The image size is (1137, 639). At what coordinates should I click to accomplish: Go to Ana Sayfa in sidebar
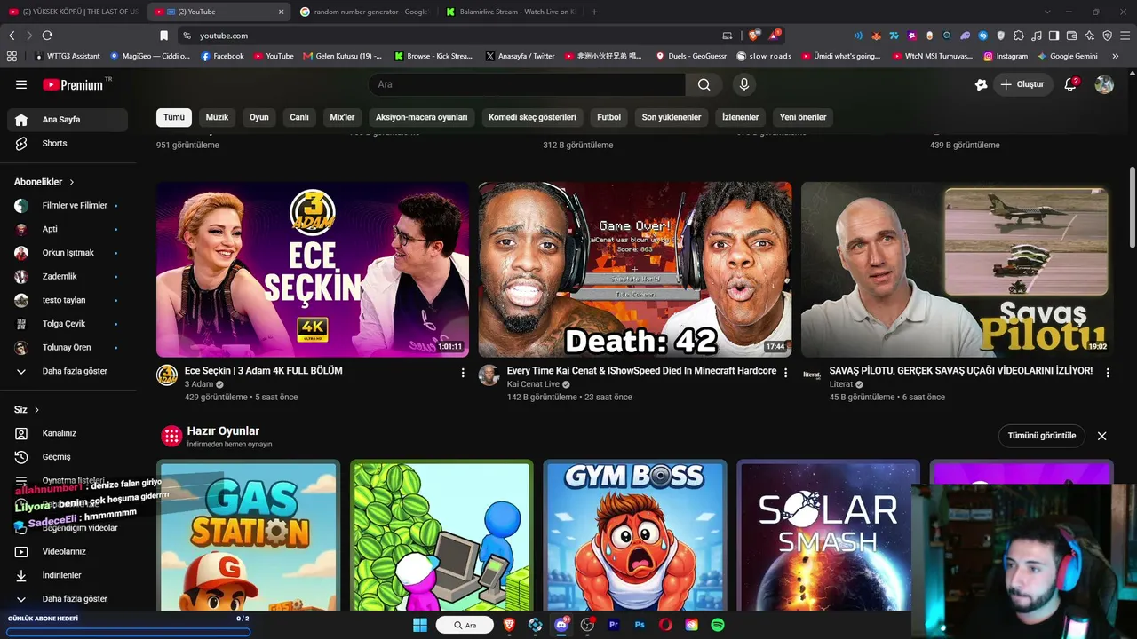pos(68,120)
